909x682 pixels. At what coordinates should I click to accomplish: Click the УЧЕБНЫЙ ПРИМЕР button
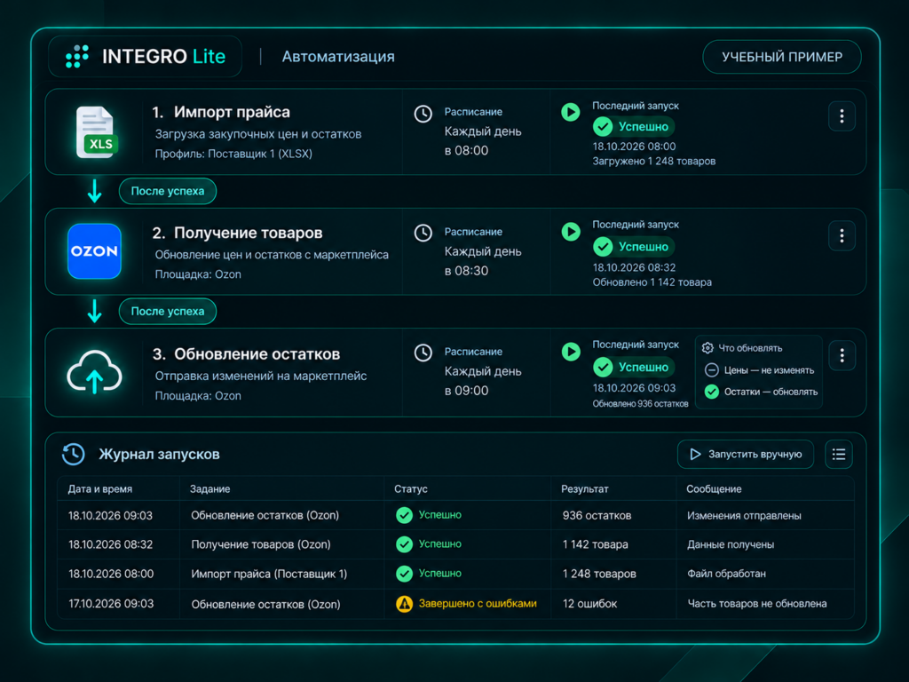(x=782, y=57)
